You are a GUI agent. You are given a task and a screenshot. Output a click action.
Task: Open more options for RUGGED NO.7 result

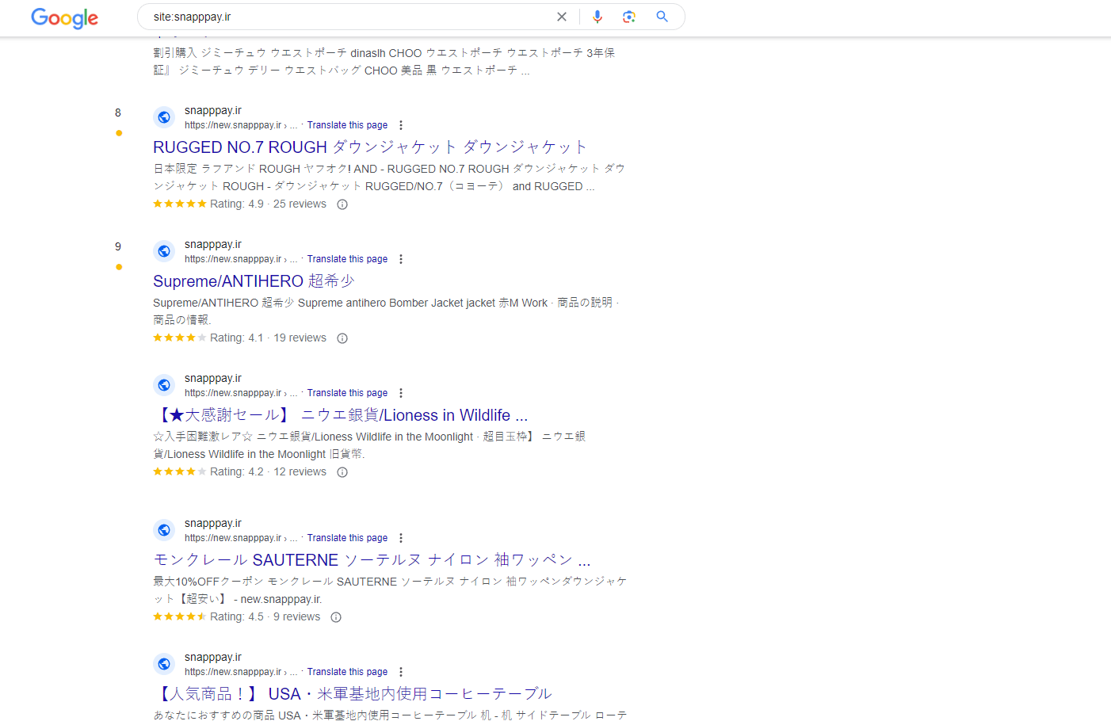tap(401, 125)
